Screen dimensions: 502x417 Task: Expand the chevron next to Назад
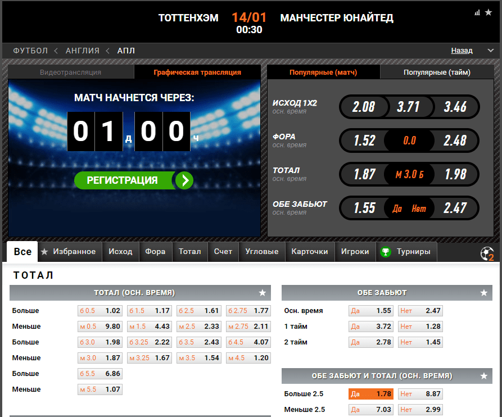click(x=490, y=50)
